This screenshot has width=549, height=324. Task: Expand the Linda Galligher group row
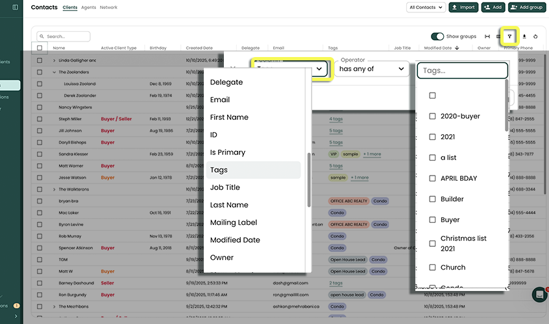55,60
